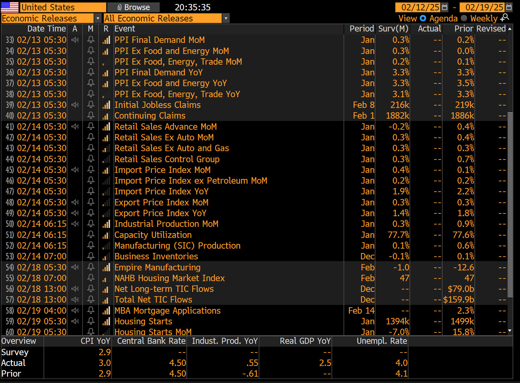The height and width of the screenshot is (383, 520).
Task: Toggle alert bell for PPI Ex Food and Energy MoM
Action: pyautogui.click(x=91, y=51)
